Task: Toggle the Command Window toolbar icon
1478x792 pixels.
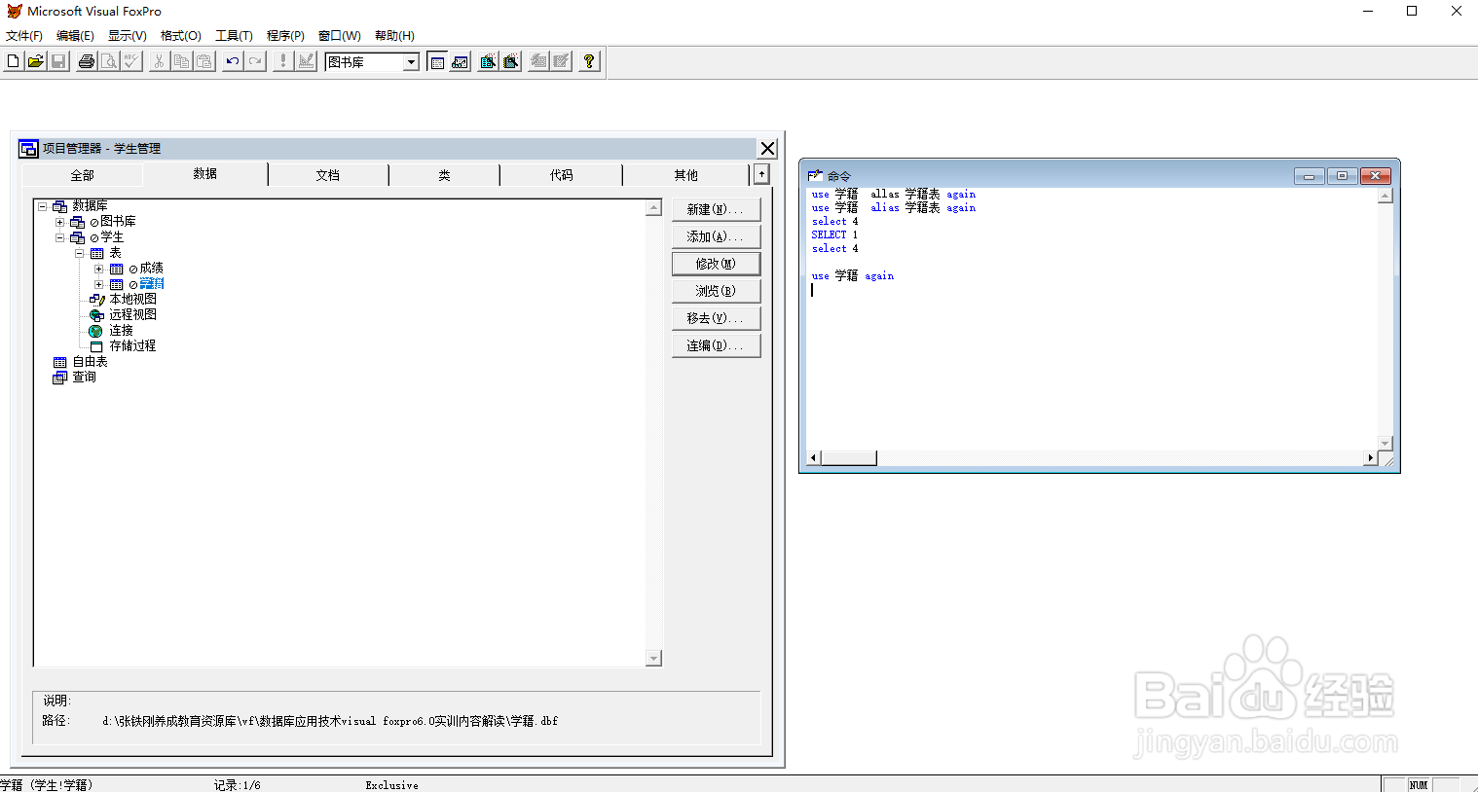Action: pyautogui.click(x=437, y=61)
